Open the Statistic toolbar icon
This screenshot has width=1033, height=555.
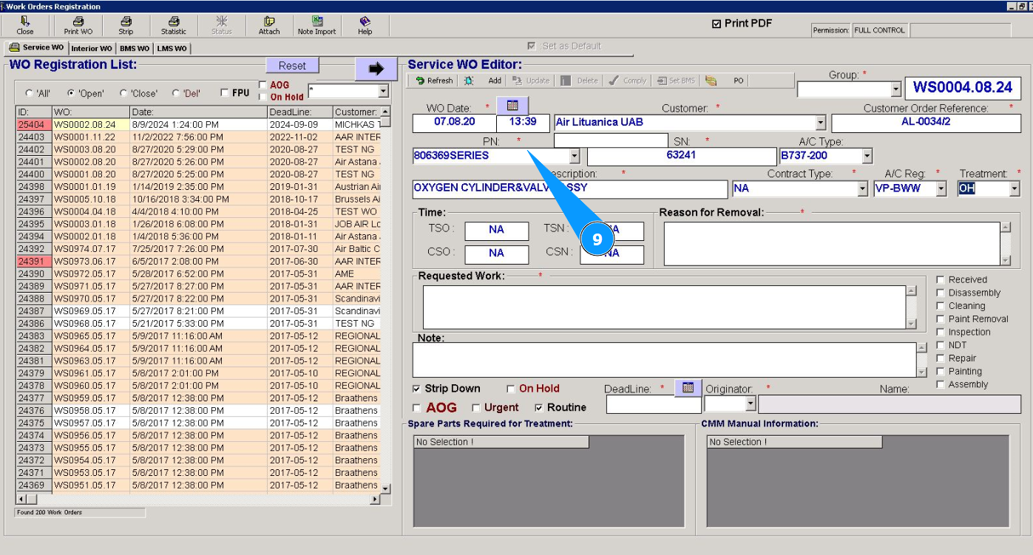[x=174, y=26]
